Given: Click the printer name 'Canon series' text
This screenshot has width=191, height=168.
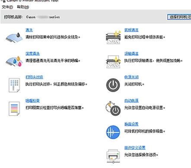Looking at the screenshot, I should [x=43, y=17].
